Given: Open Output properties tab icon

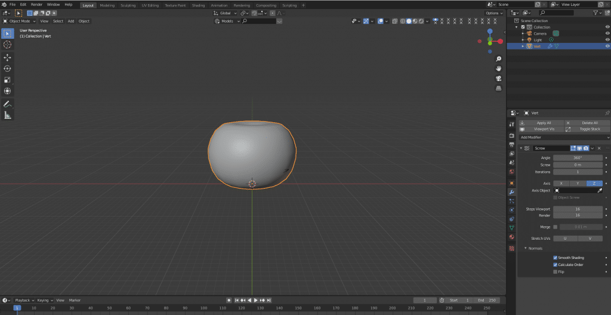Looking at the screenshot, I should [511, 144].
